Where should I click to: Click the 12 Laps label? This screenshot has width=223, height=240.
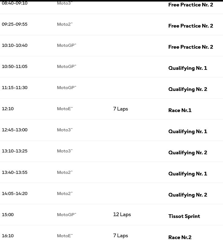122,215
